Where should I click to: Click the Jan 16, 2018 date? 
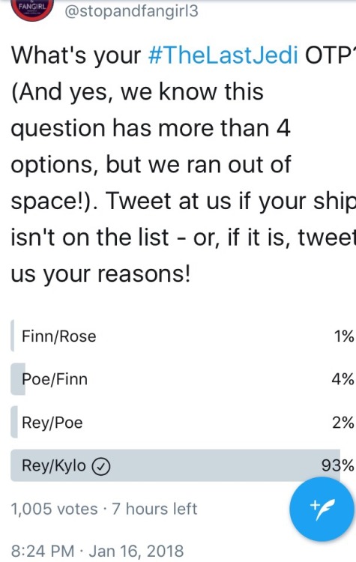[x=136, y=551]
